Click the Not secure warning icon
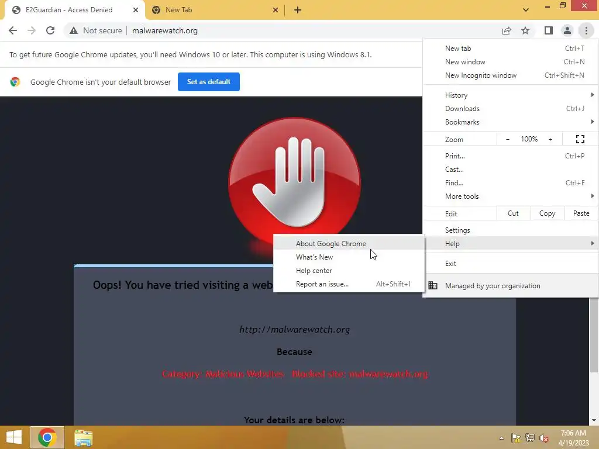 (74, 30)
